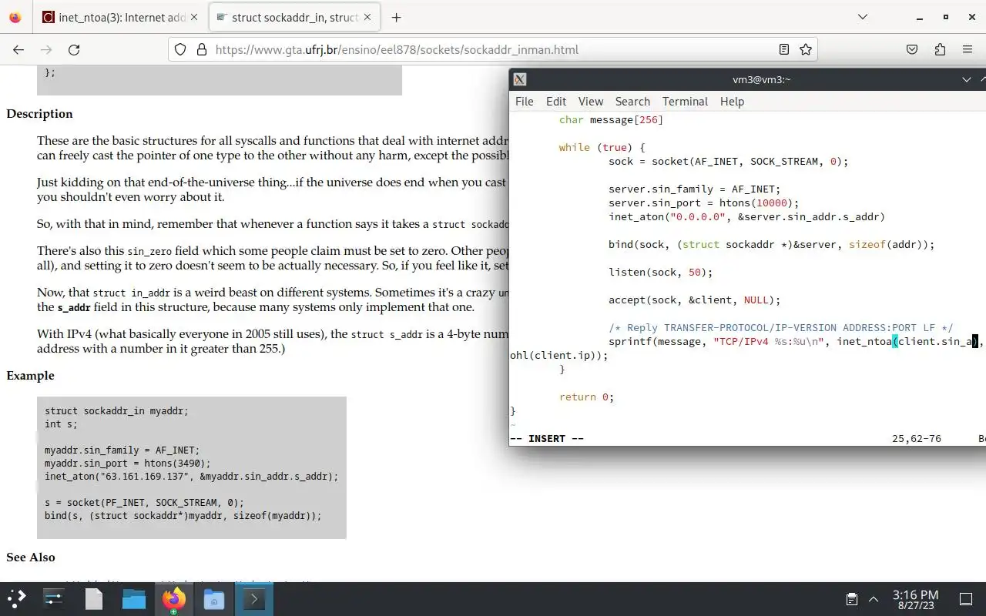Screen dimensions: 986x616
Task: Click the 'See Also' heading
Action: (31, 557)
